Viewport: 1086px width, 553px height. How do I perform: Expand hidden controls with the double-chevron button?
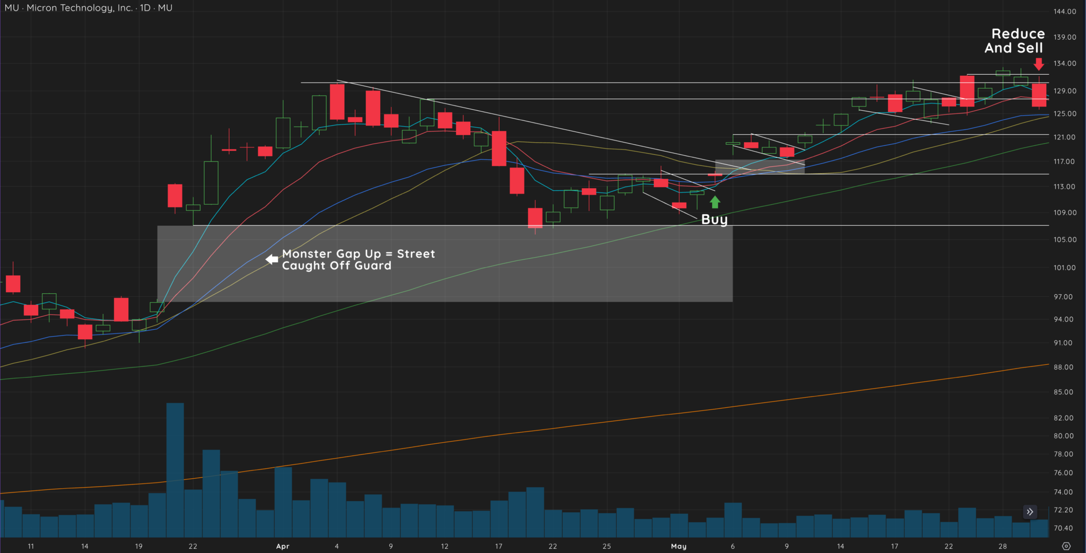[x=1029, y=512]
